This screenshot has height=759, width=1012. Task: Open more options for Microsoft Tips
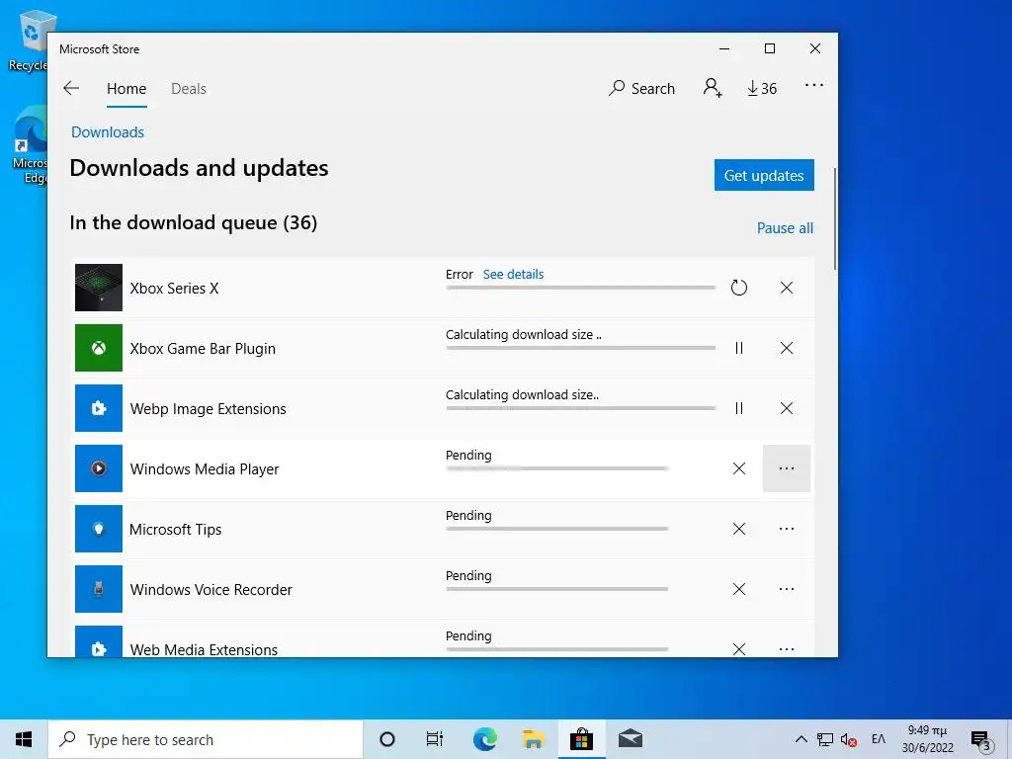coord(786,529)
